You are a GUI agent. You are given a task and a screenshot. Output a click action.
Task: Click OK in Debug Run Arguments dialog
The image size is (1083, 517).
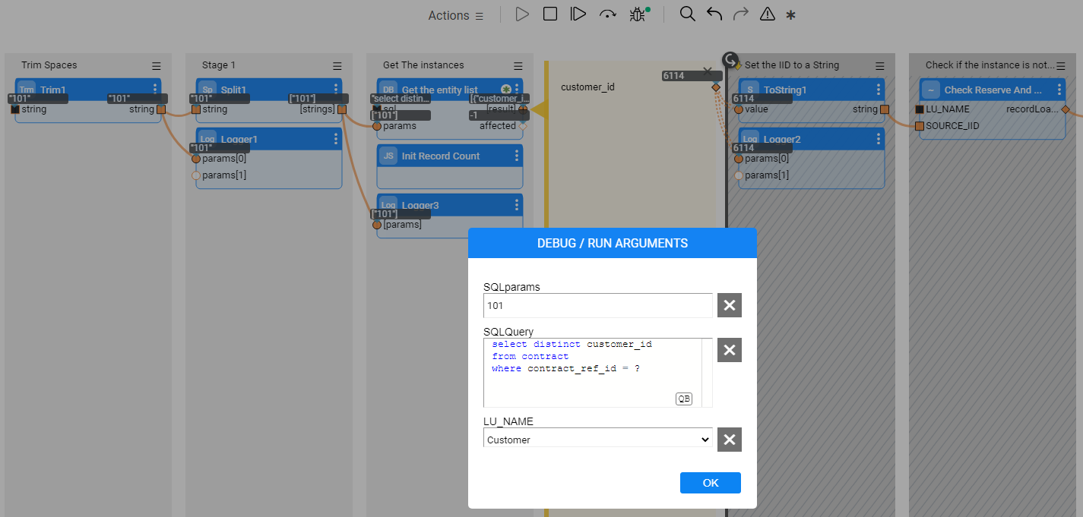710,483
